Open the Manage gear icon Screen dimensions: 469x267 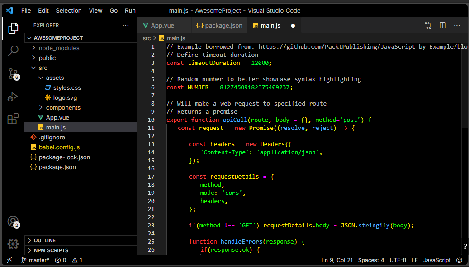[13, 244]
